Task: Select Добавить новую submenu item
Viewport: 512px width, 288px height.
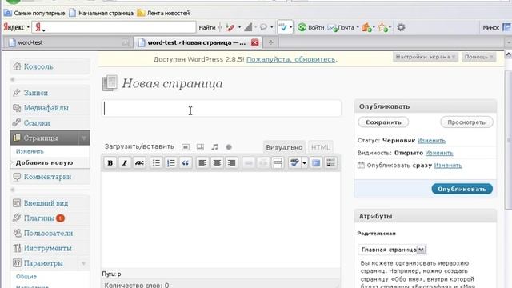Action: tap(44, 162)
